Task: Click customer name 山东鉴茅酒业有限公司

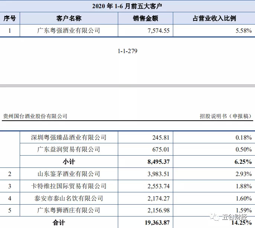Action: (x=69, y=174)
